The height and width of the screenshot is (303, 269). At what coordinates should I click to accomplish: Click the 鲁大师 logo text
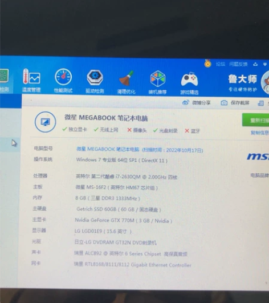[243, 79]
